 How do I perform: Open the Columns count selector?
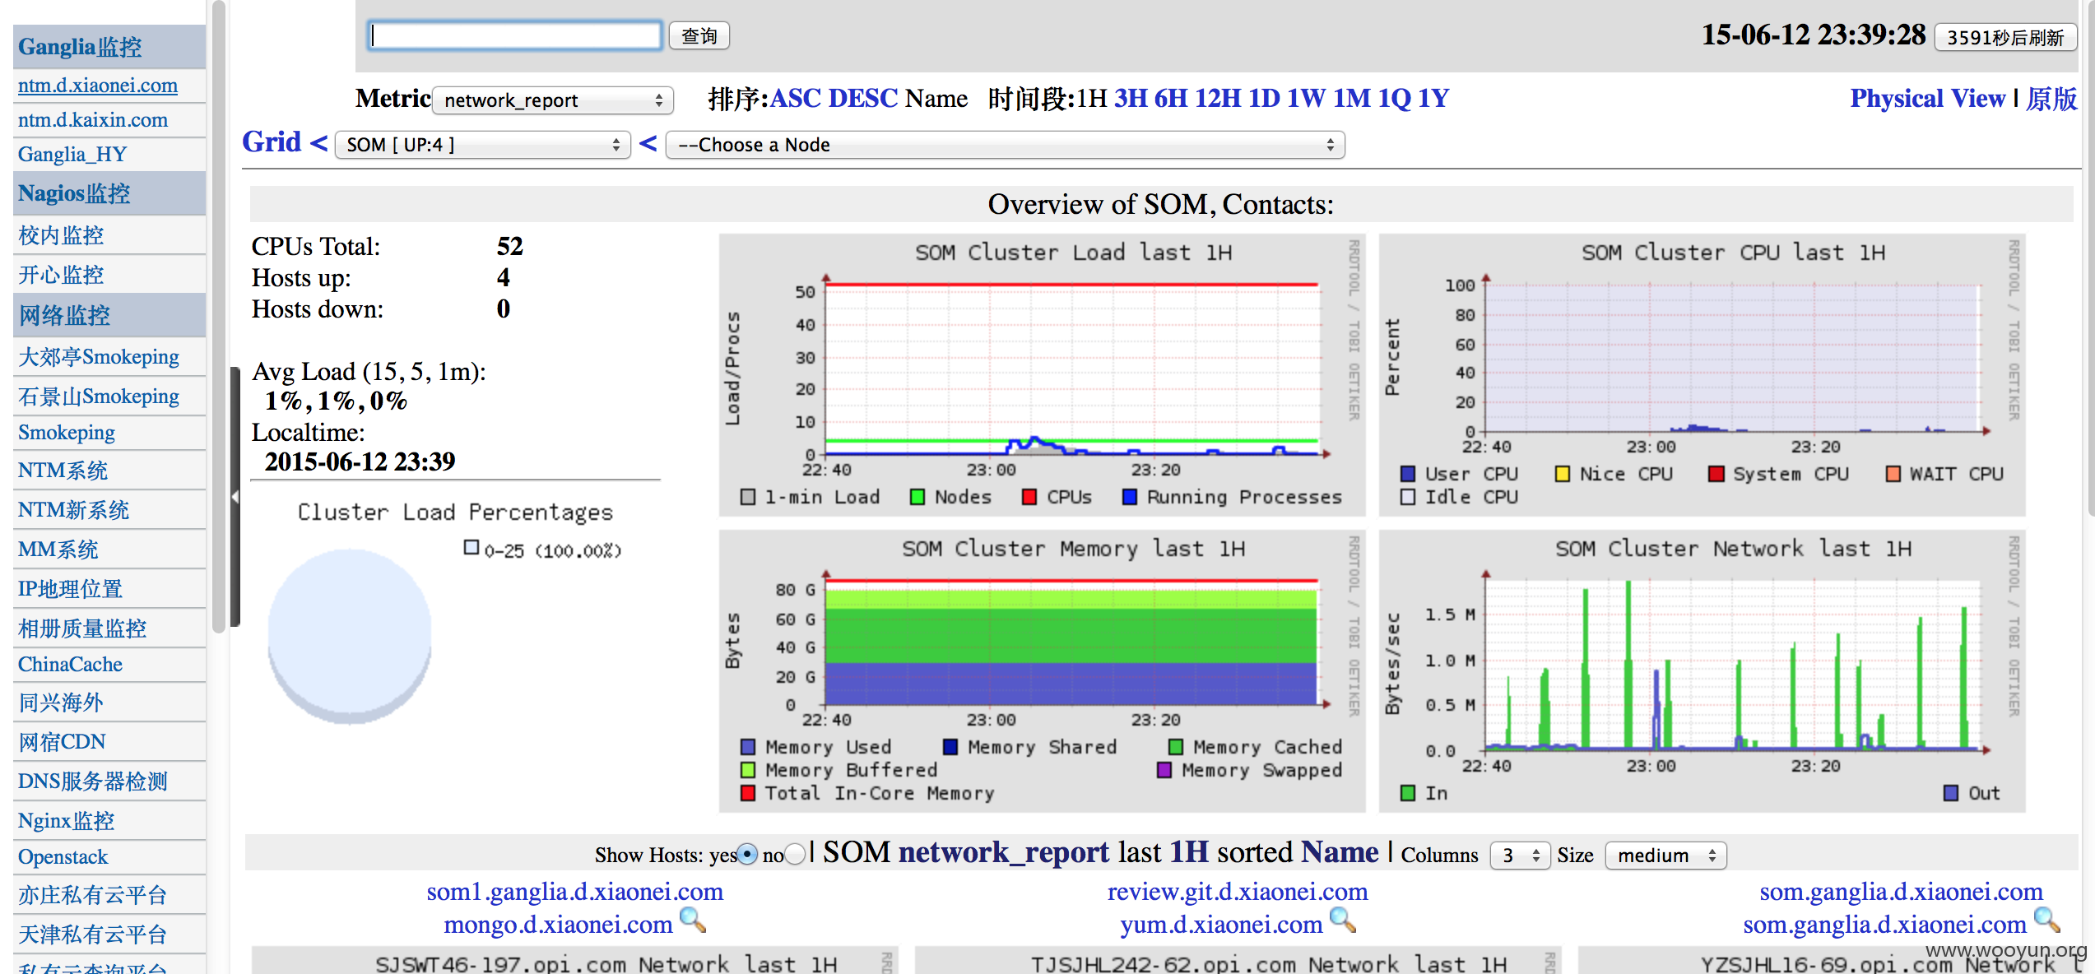(x=1521, y=856)
